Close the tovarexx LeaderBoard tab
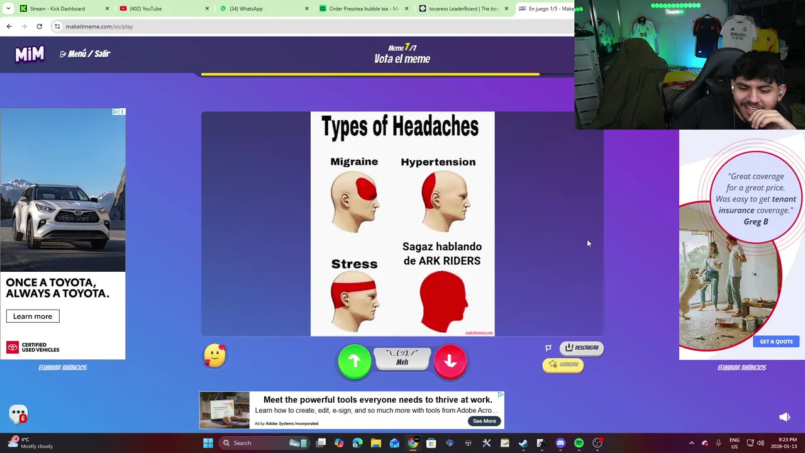The width and height of the screenshot is (805, 453). (506, 9)
